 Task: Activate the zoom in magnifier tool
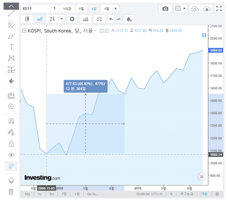tap(11, 106)
